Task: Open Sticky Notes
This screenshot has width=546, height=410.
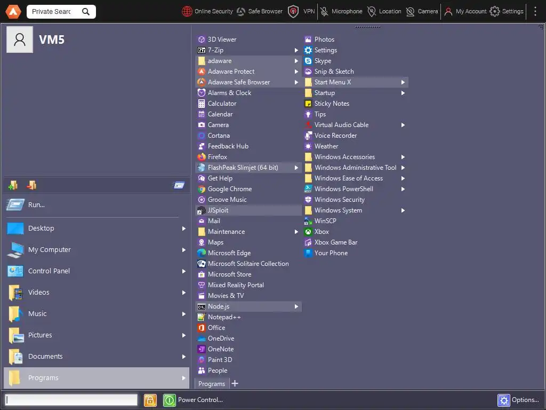Action: 356,104
